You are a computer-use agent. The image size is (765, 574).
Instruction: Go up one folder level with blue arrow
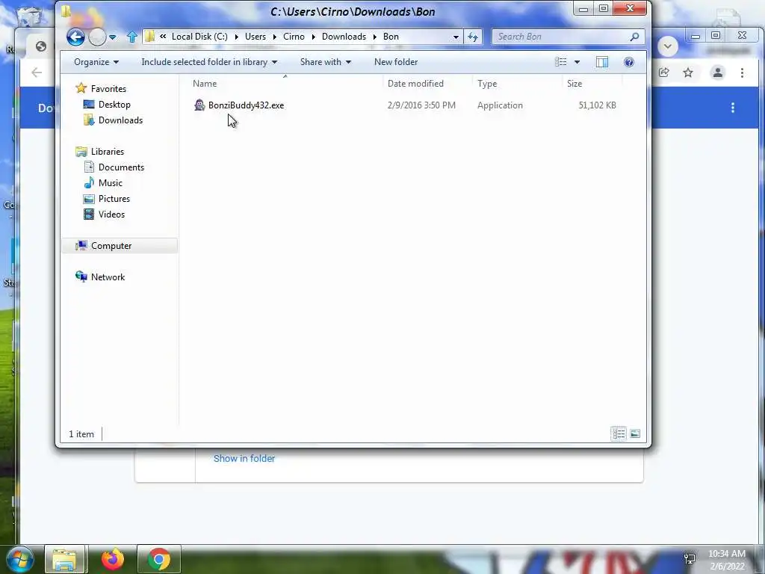131,37
